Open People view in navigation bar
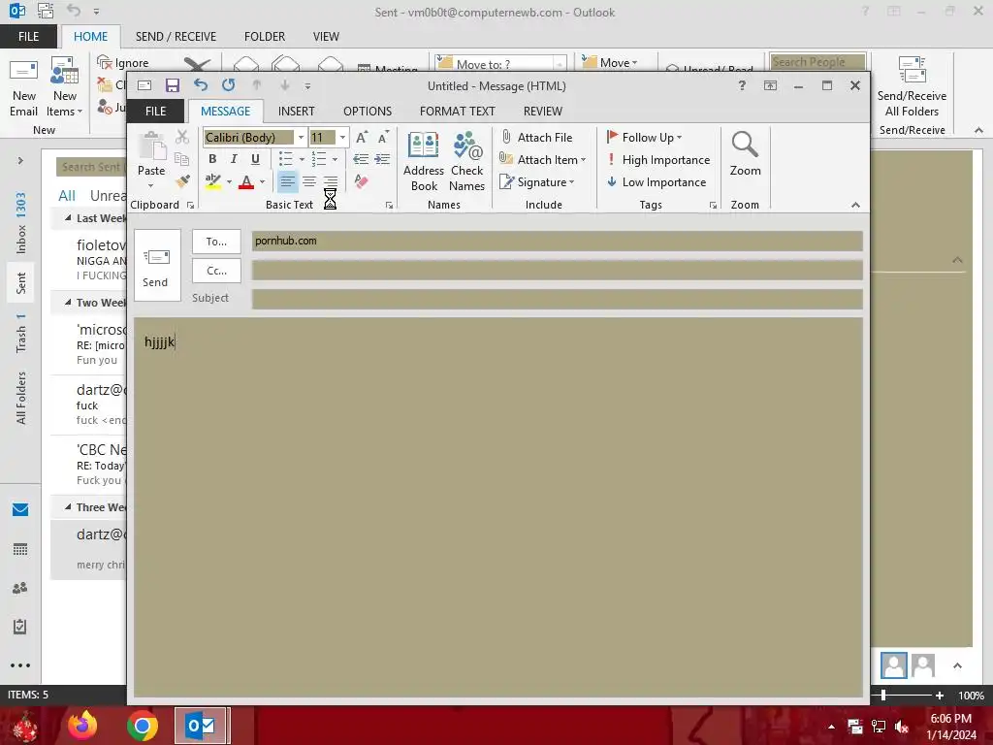 tap(20, 588)
